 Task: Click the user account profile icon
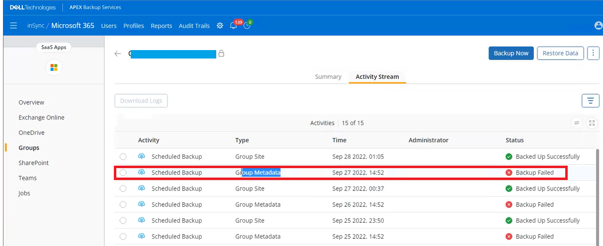pyautogui.click(x=598, y=26)
